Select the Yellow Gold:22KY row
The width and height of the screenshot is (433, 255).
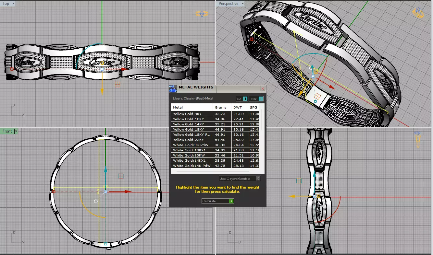click(x=215, y=140)
